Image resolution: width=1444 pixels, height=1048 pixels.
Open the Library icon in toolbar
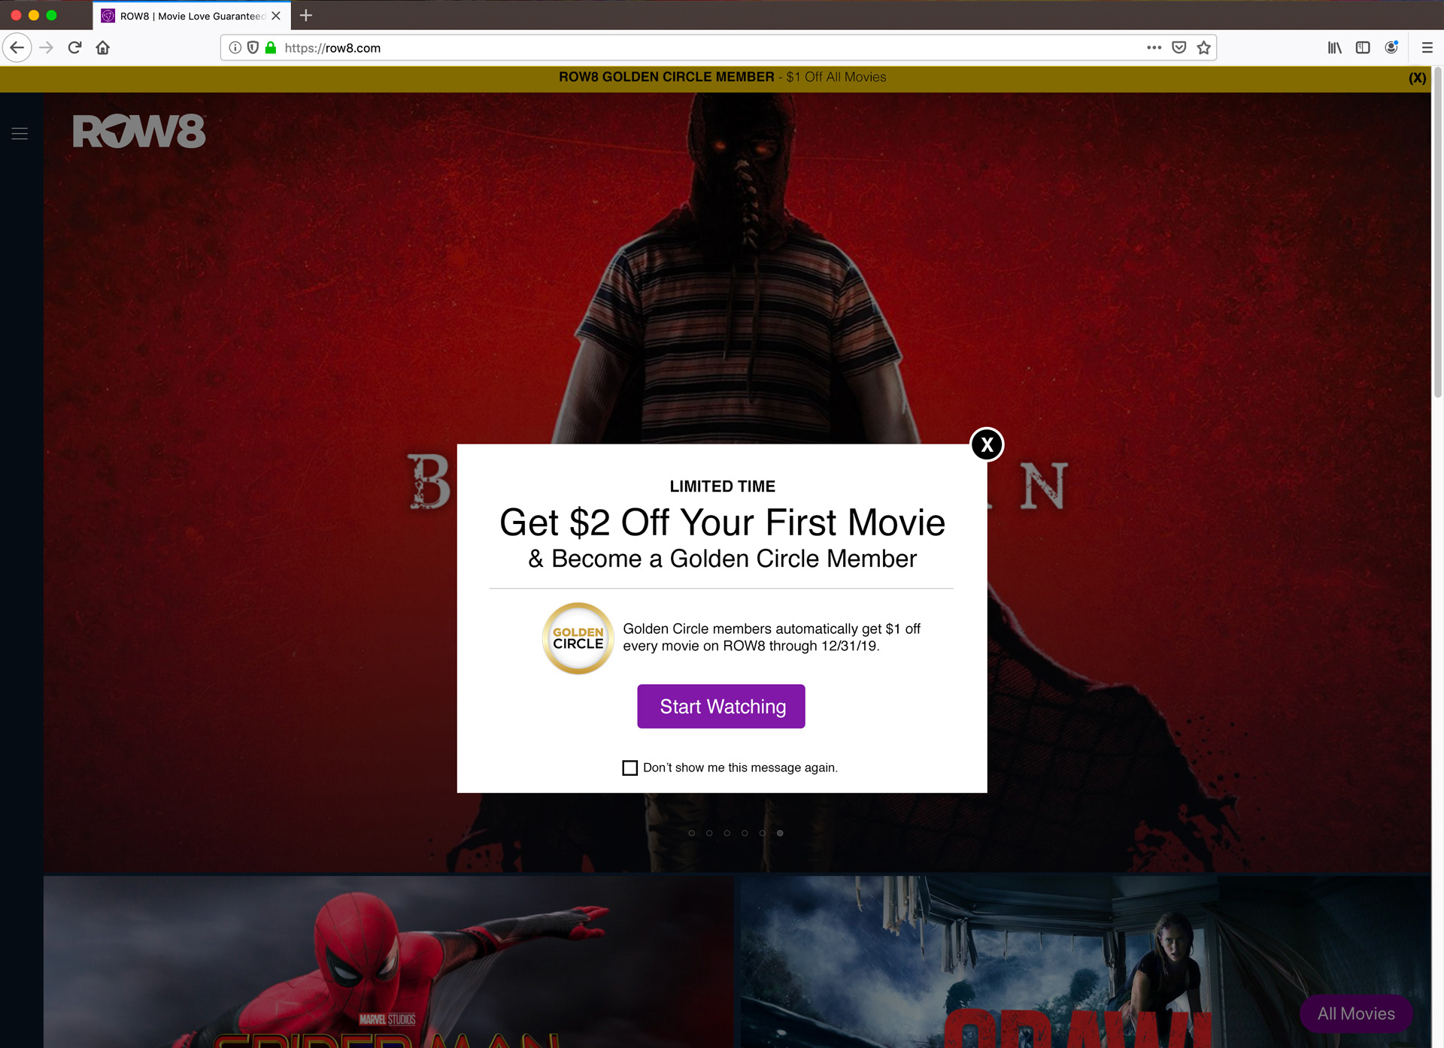(1334, 47)
